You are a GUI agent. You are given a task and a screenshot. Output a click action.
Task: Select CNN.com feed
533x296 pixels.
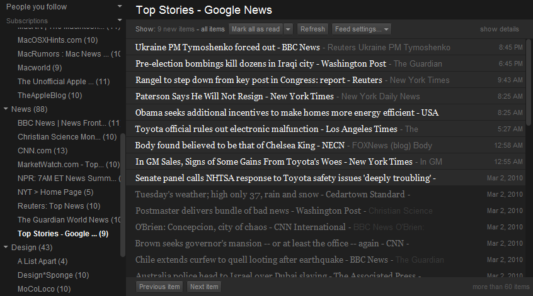42,151
